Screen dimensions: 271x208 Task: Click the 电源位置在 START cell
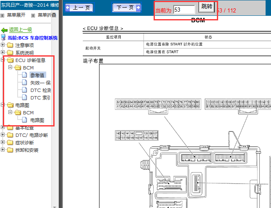coord(162,52)
